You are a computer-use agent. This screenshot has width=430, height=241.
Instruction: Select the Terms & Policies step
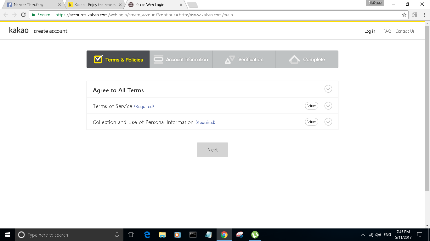118,59
